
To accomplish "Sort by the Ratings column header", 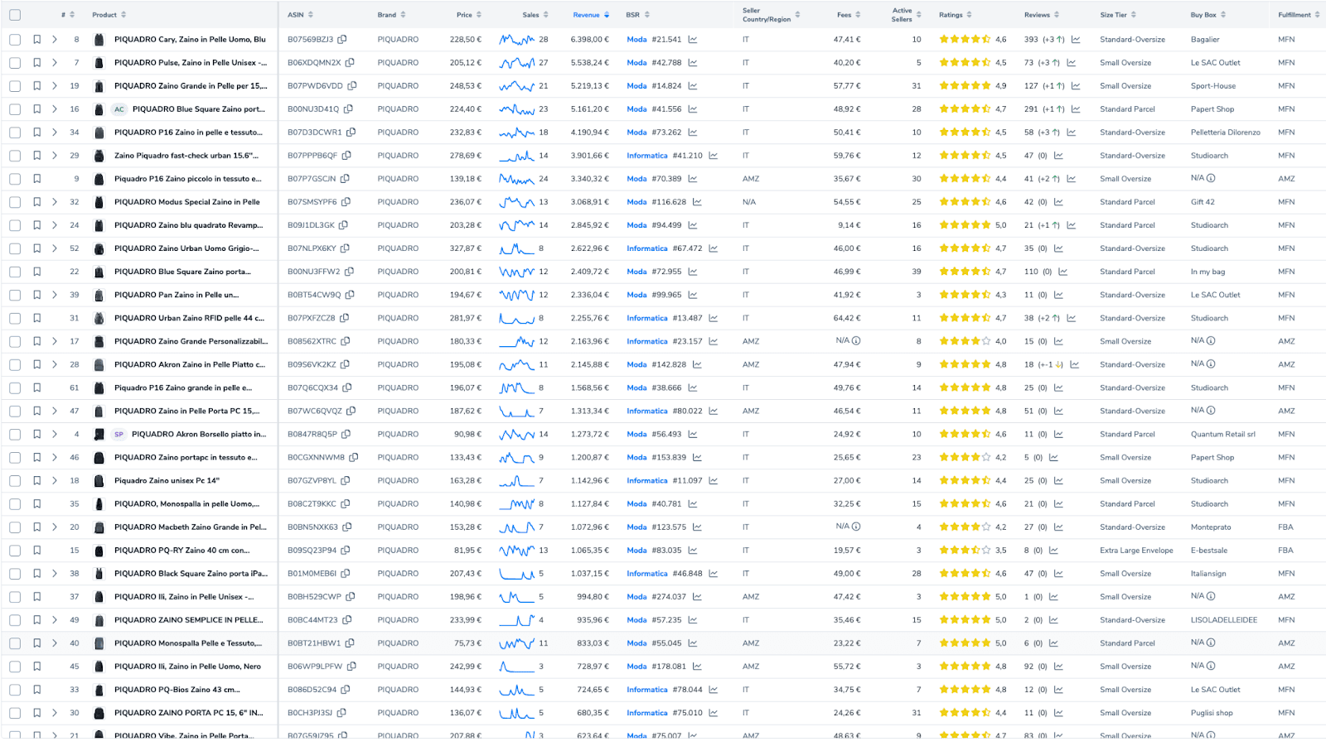I will pos(956,15).
